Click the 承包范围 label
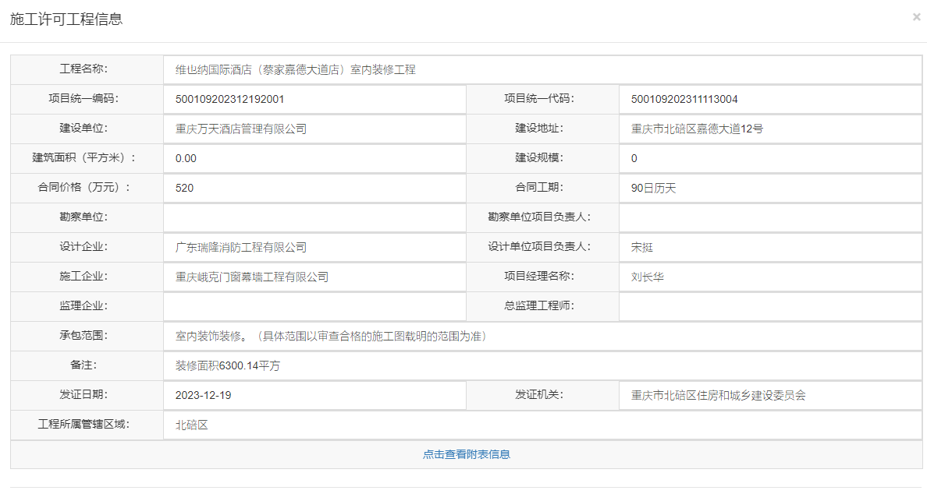The height and width of the screenshot is (494, 927). tap(83, 335)
